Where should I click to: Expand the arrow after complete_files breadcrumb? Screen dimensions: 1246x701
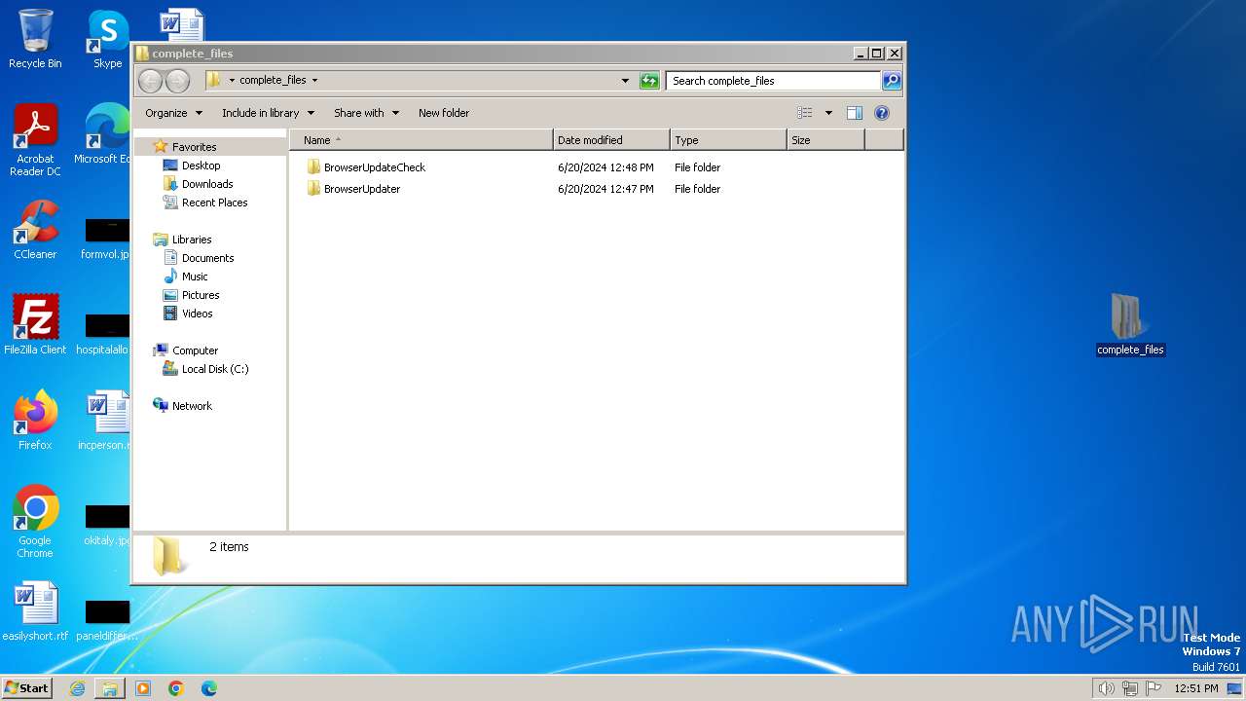point(314,81)
